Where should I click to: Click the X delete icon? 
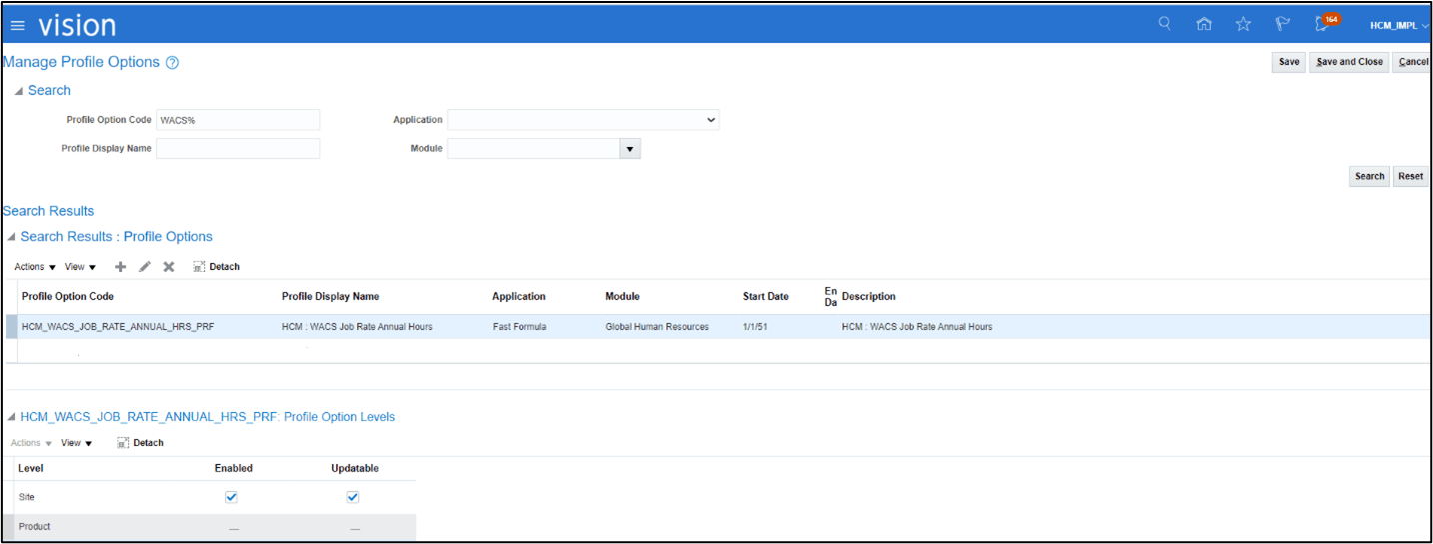169,267
